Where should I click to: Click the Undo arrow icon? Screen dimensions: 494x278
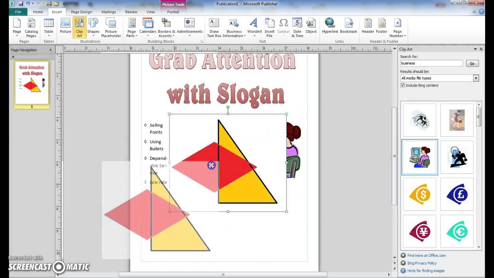point(28,4)
